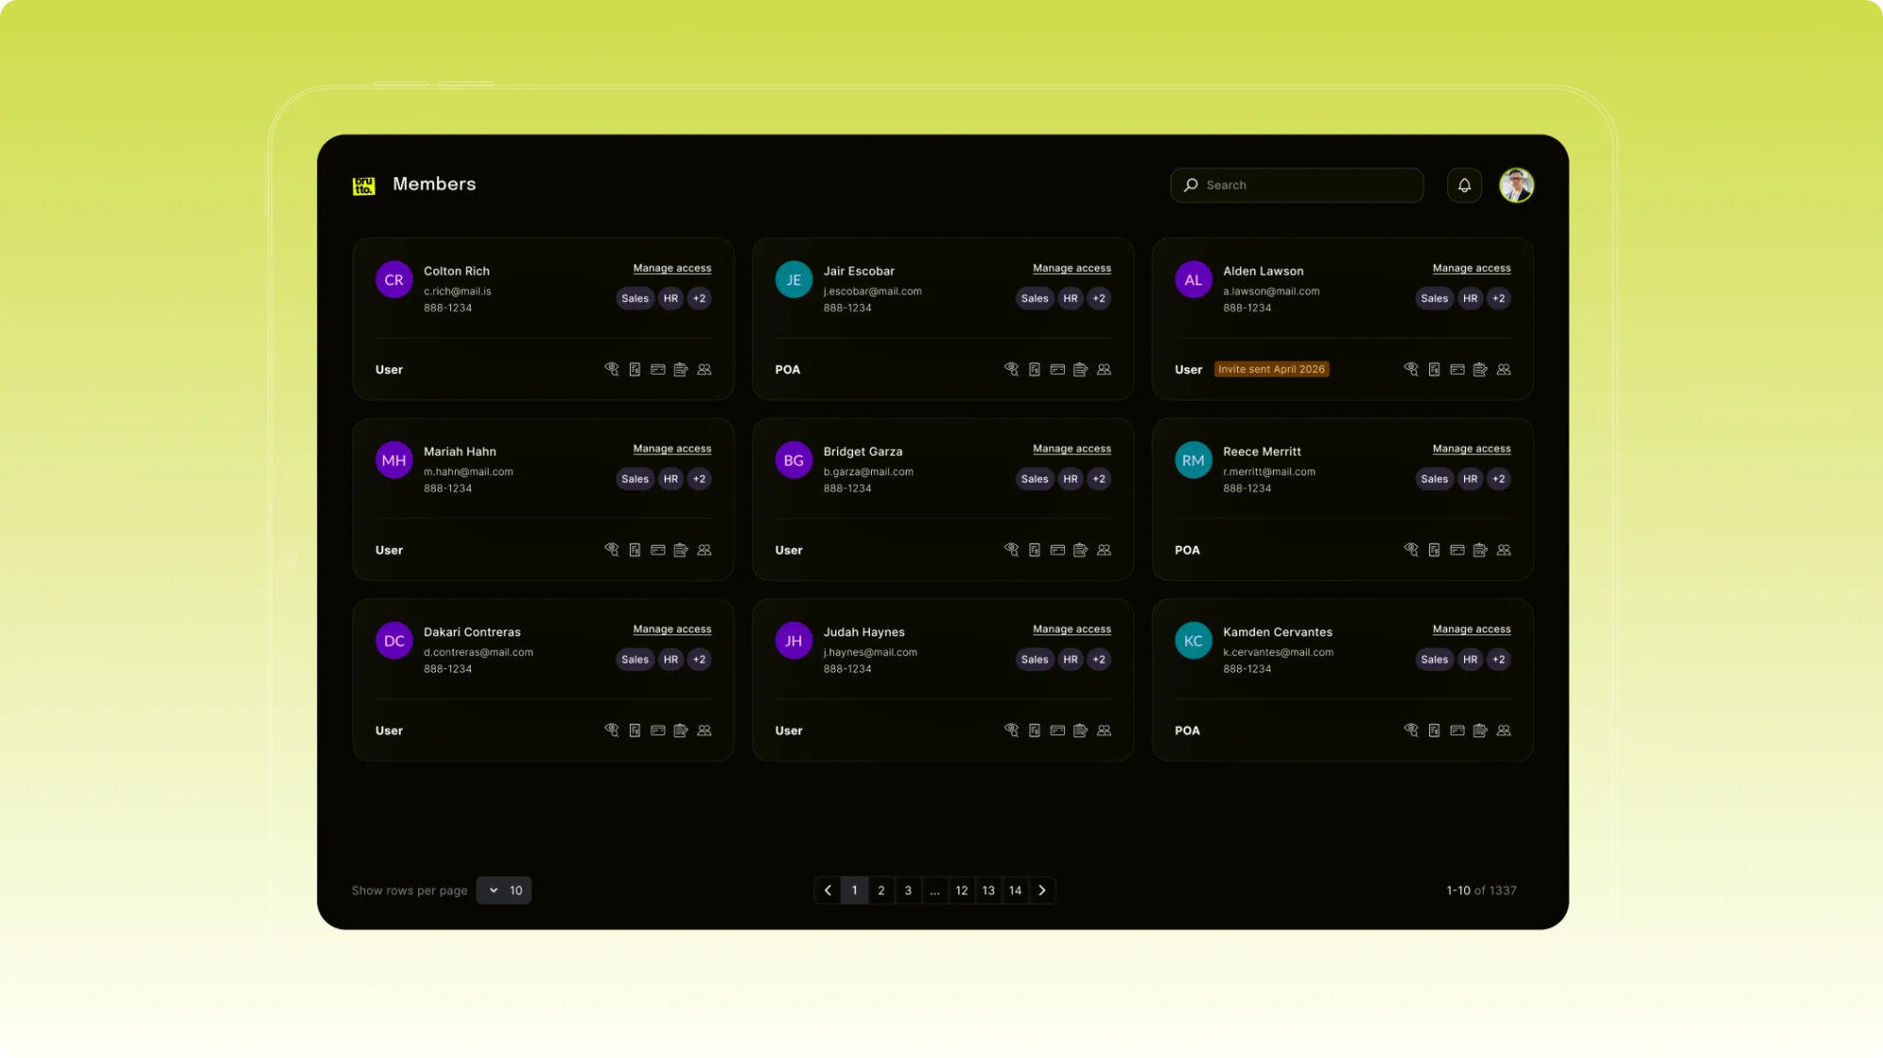Click the people group icon on Jair Escobar's card
1883x1058 pixels.
click(x=1104, y=369)
